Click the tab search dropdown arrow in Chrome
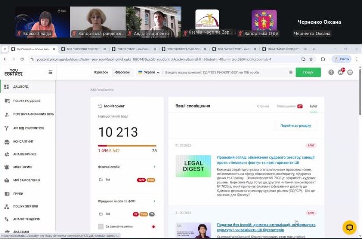Viewport: 362px width, 239px height. coord(5,49)
